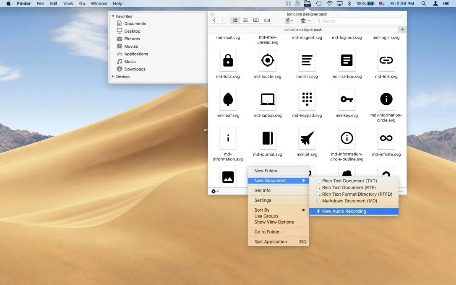Screen dimensions: 456x285
Task: Select Use Groups in context menu
Action: point(278,216)
